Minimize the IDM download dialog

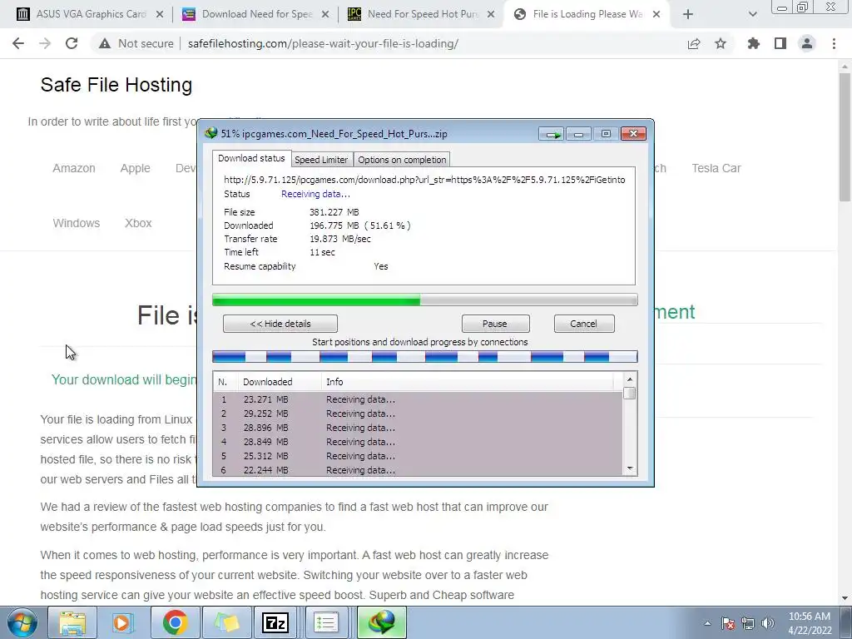pos(579,134)
